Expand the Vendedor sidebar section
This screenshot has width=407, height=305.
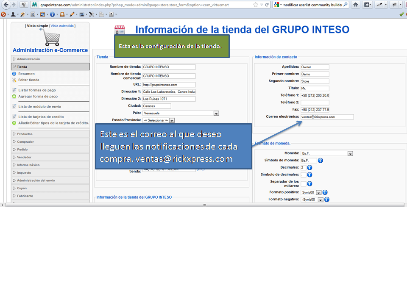pyautogui.click(x=50, y=158)
